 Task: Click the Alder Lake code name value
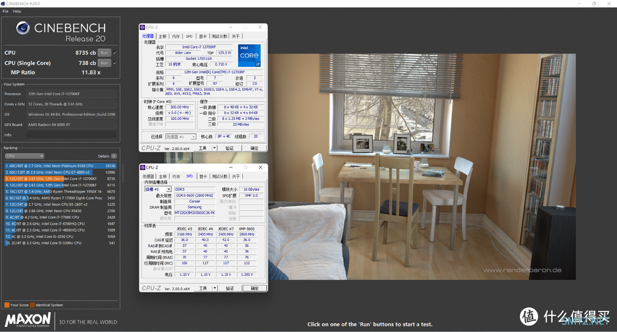(183, 53)
